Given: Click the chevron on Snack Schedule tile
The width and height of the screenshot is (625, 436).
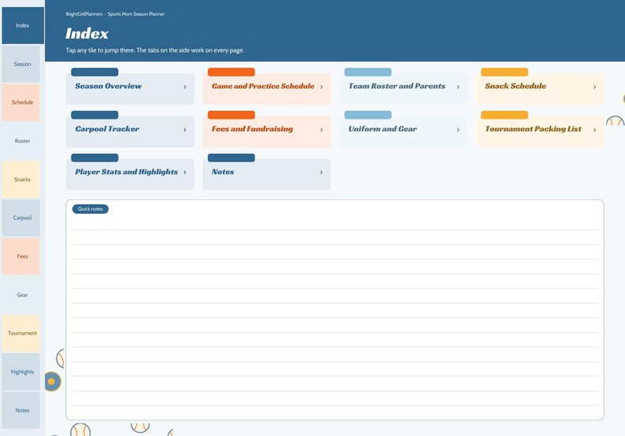Looking at the screenshot, I should pos(595,86).
